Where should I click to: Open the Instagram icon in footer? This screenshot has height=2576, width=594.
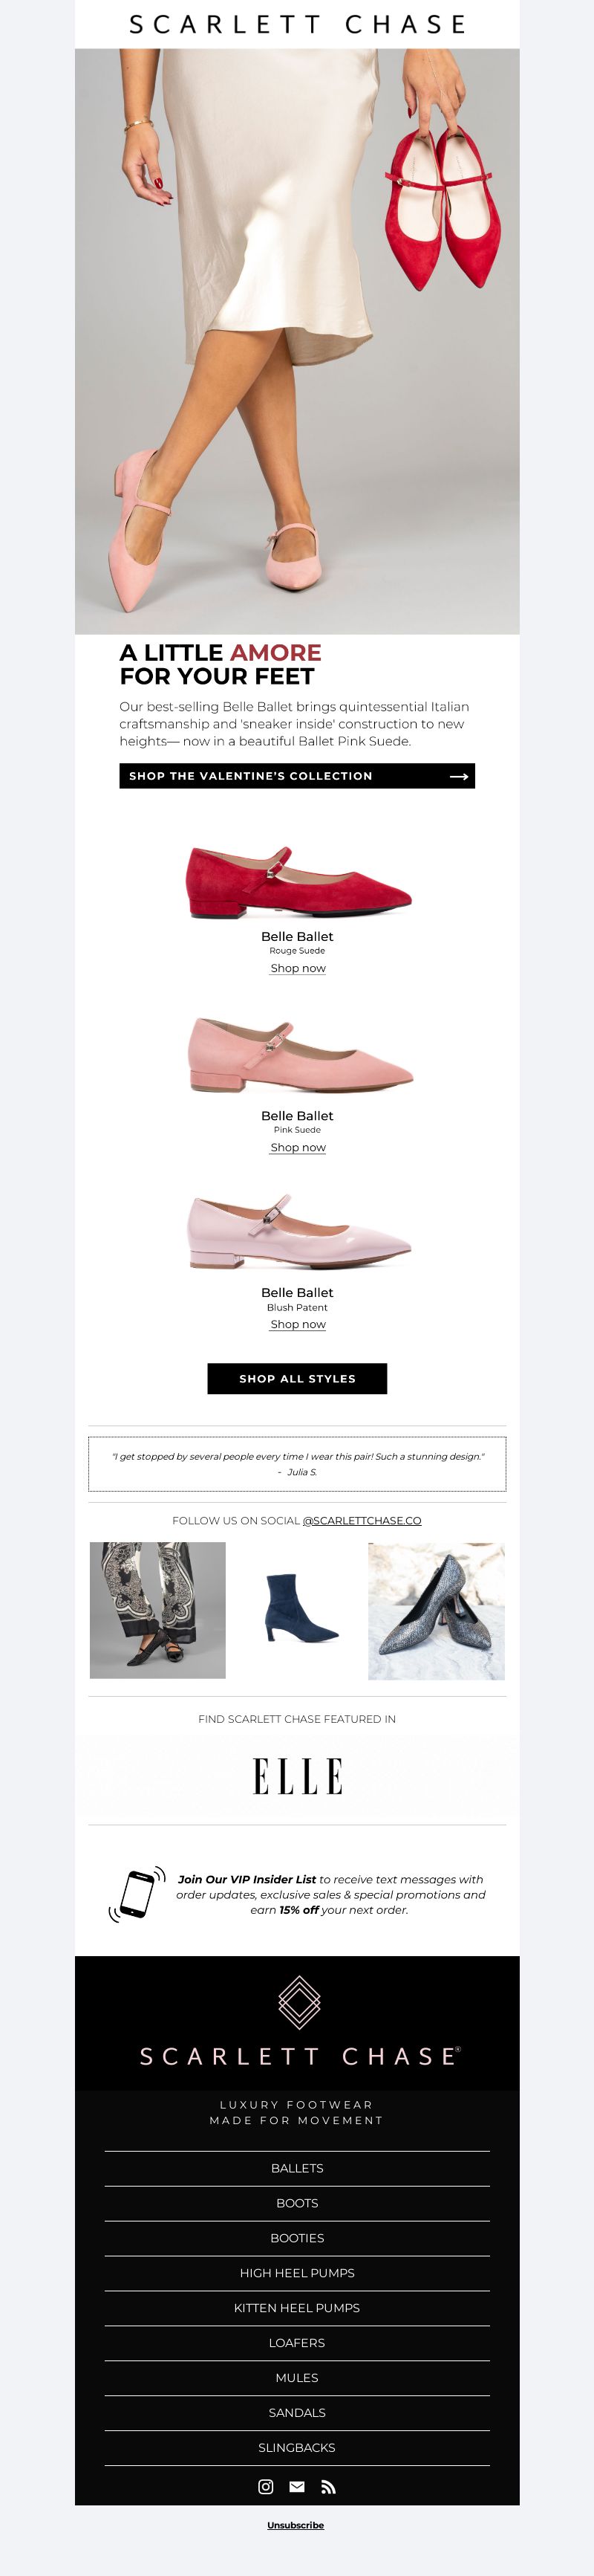pyautogui.click(x=266, y=2486)
